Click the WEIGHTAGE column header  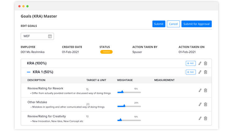pos(125,80)
